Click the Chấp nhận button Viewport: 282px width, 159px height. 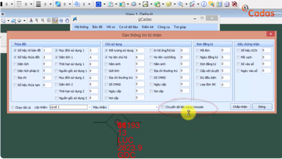(240, 107)
